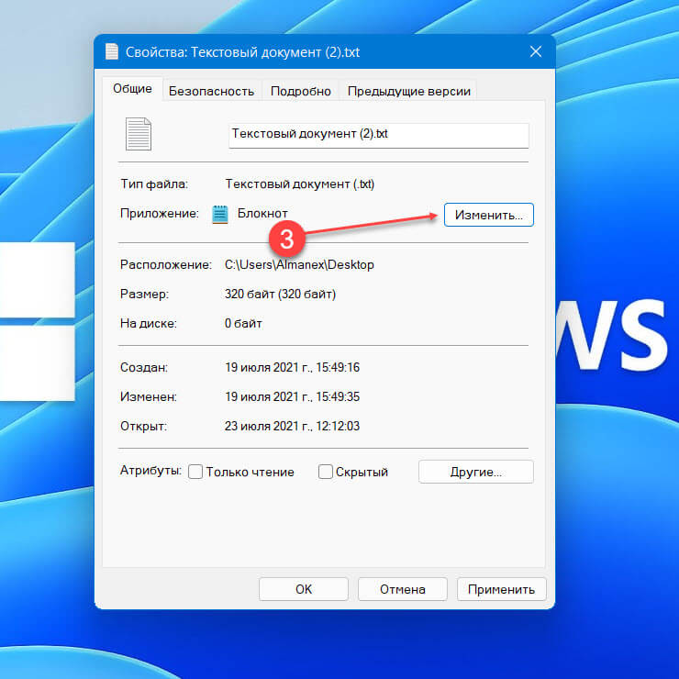Click the Атрибуты label

click(x=150, y=471)
